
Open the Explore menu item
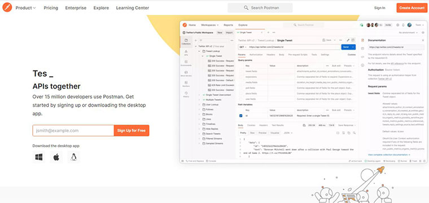(x=101, y=8)
